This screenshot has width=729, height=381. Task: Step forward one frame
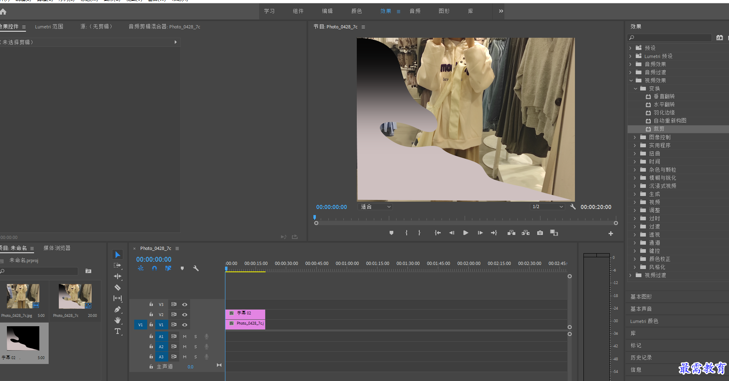tap(480, 233)
